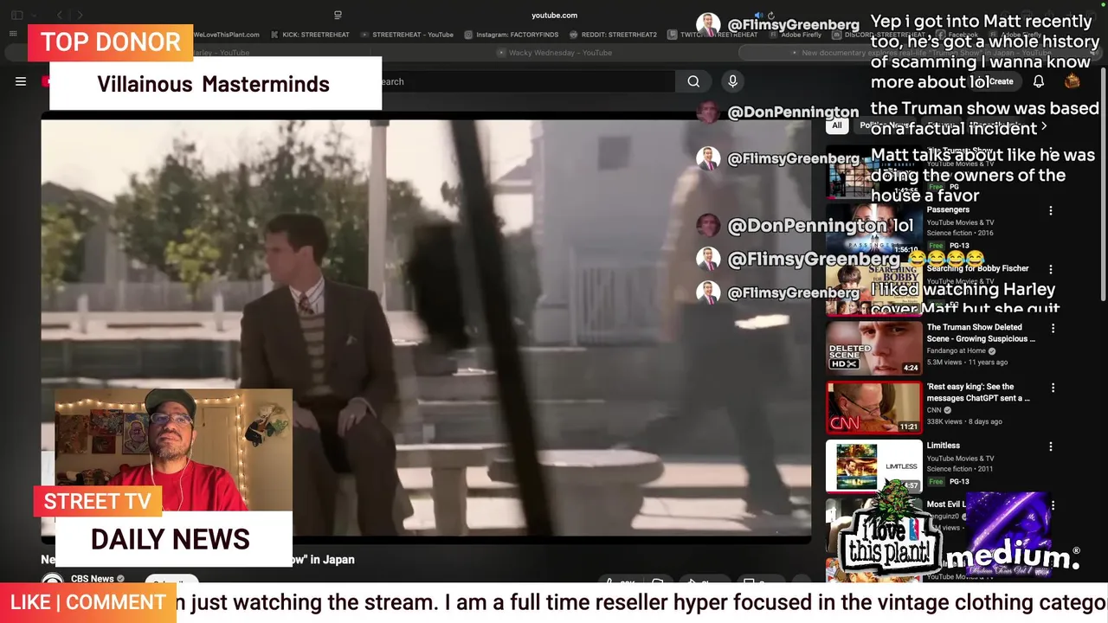Click the Limitless video title
The image size is (1108, 623).
(x=944, y=446)
